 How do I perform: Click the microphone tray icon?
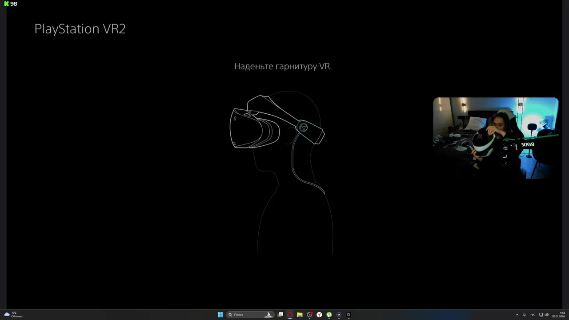coord(525,315)
